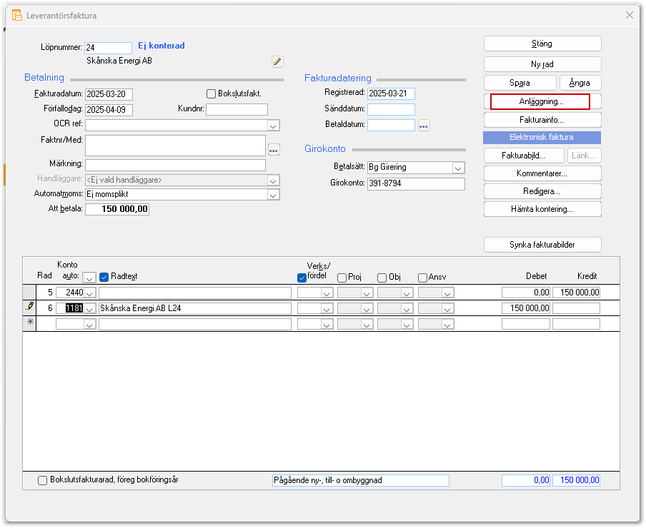Open Kommentarer... dialog
This screenshot has height=528, width=646.
tap(542, 173)
